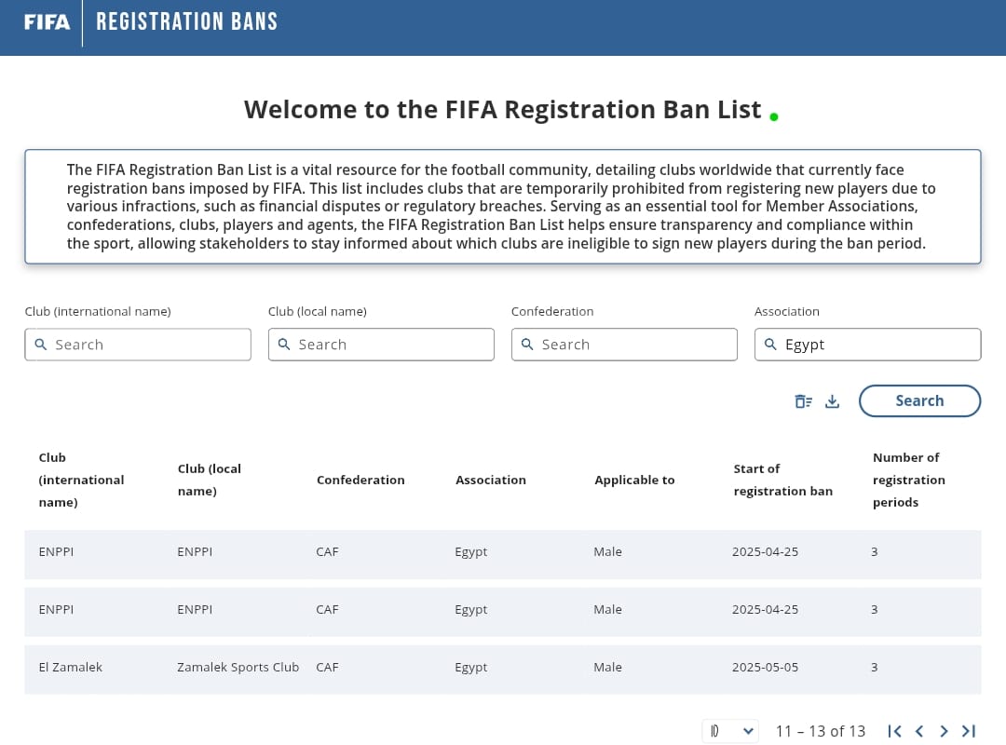Viewport: 1006px width, 745px height.
Task: Download the ban list via download icon
Action: (833, 401)
